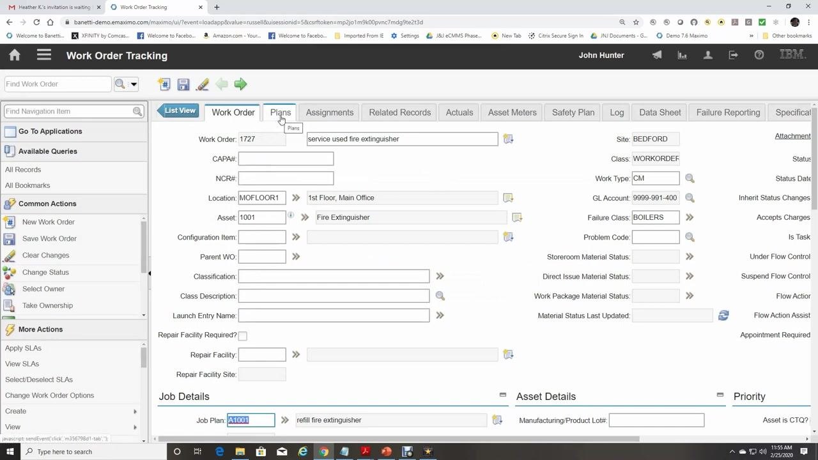Open the profile person icon in the header
The width and height of the screenshot is (818, 460).
708,55
